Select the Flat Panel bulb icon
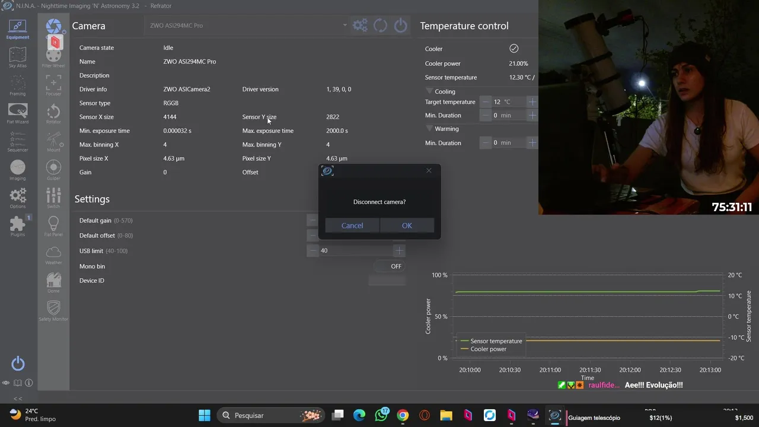The width and height of the screenshot is (759, 427). coord(53,226)
